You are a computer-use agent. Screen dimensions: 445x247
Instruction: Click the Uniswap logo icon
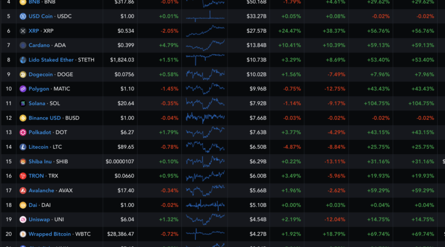pyautogui.click(x=23, y=219)
